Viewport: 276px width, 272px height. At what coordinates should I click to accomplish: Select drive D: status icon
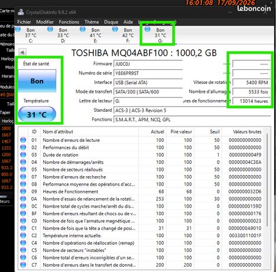(x=50, y=30)
